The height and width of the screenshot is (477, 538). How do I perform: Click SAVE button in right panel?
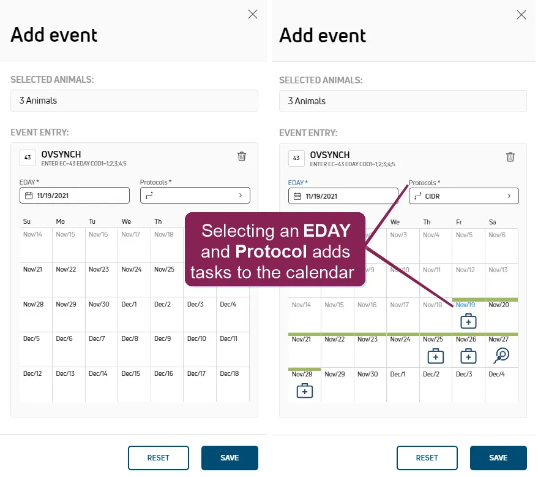498,458
